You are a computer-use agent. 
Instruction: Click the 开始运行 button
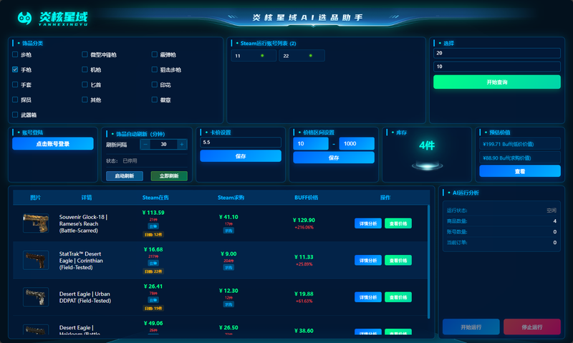(471, 327)
